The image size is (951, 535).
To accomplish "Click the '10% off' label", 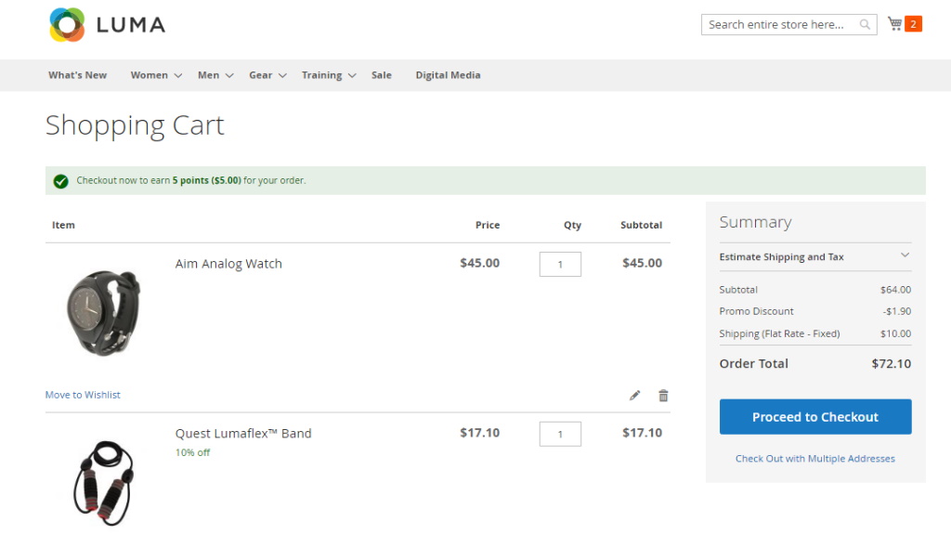I will coord(192,452).
